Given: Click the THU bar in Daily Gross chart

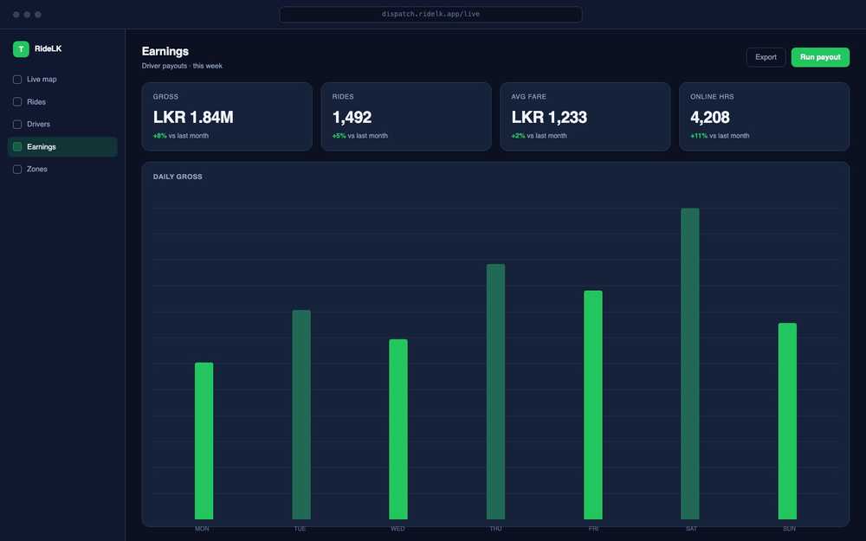Looking at the screenshot, I should coord(495,392).
